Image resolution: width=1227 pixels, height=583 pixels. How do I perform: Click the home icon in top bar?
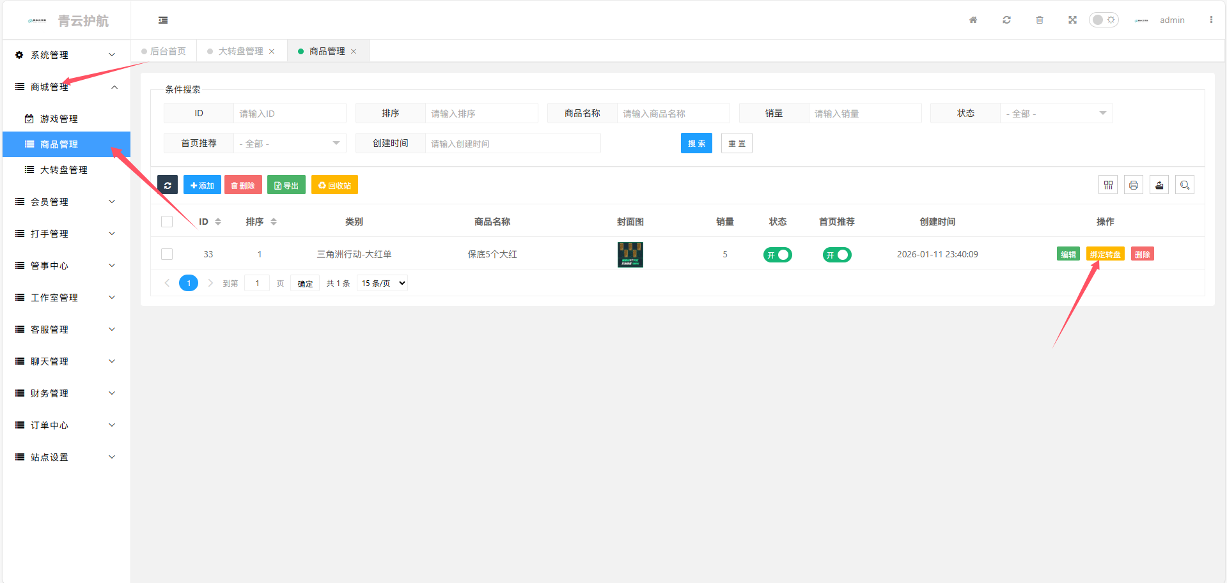point(973,20)
